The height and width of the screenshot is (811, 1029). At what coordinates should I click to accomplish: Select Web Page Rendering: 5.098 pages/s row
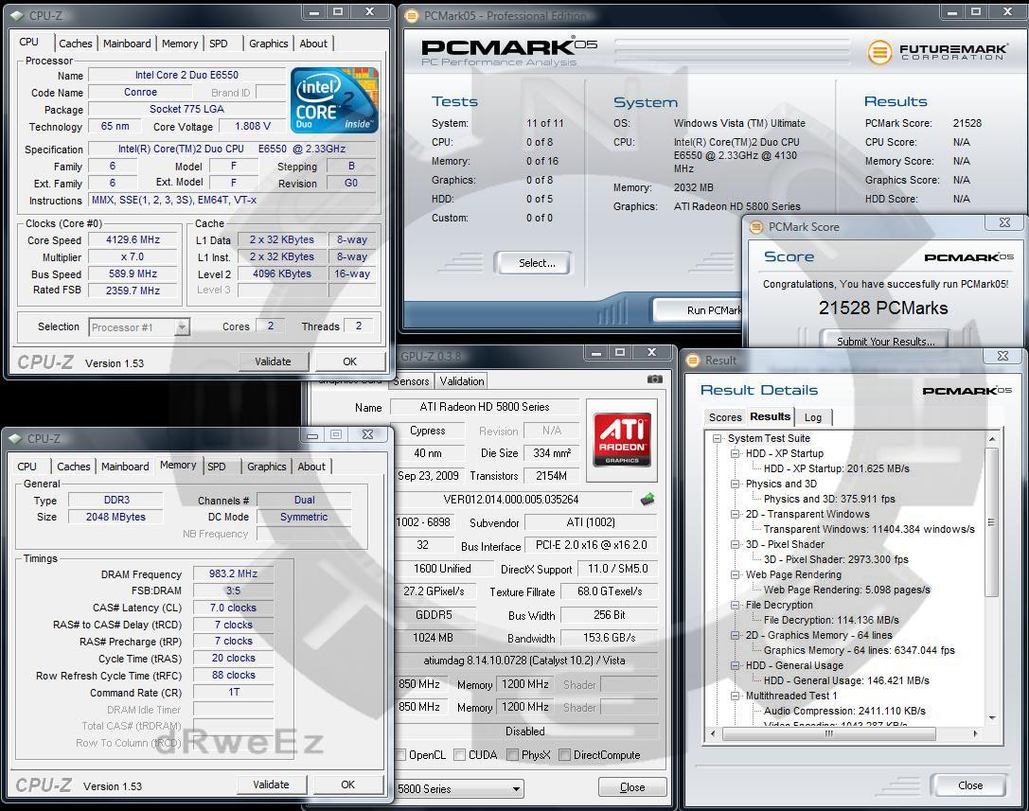pyautogui.click(x=846, y=590)
